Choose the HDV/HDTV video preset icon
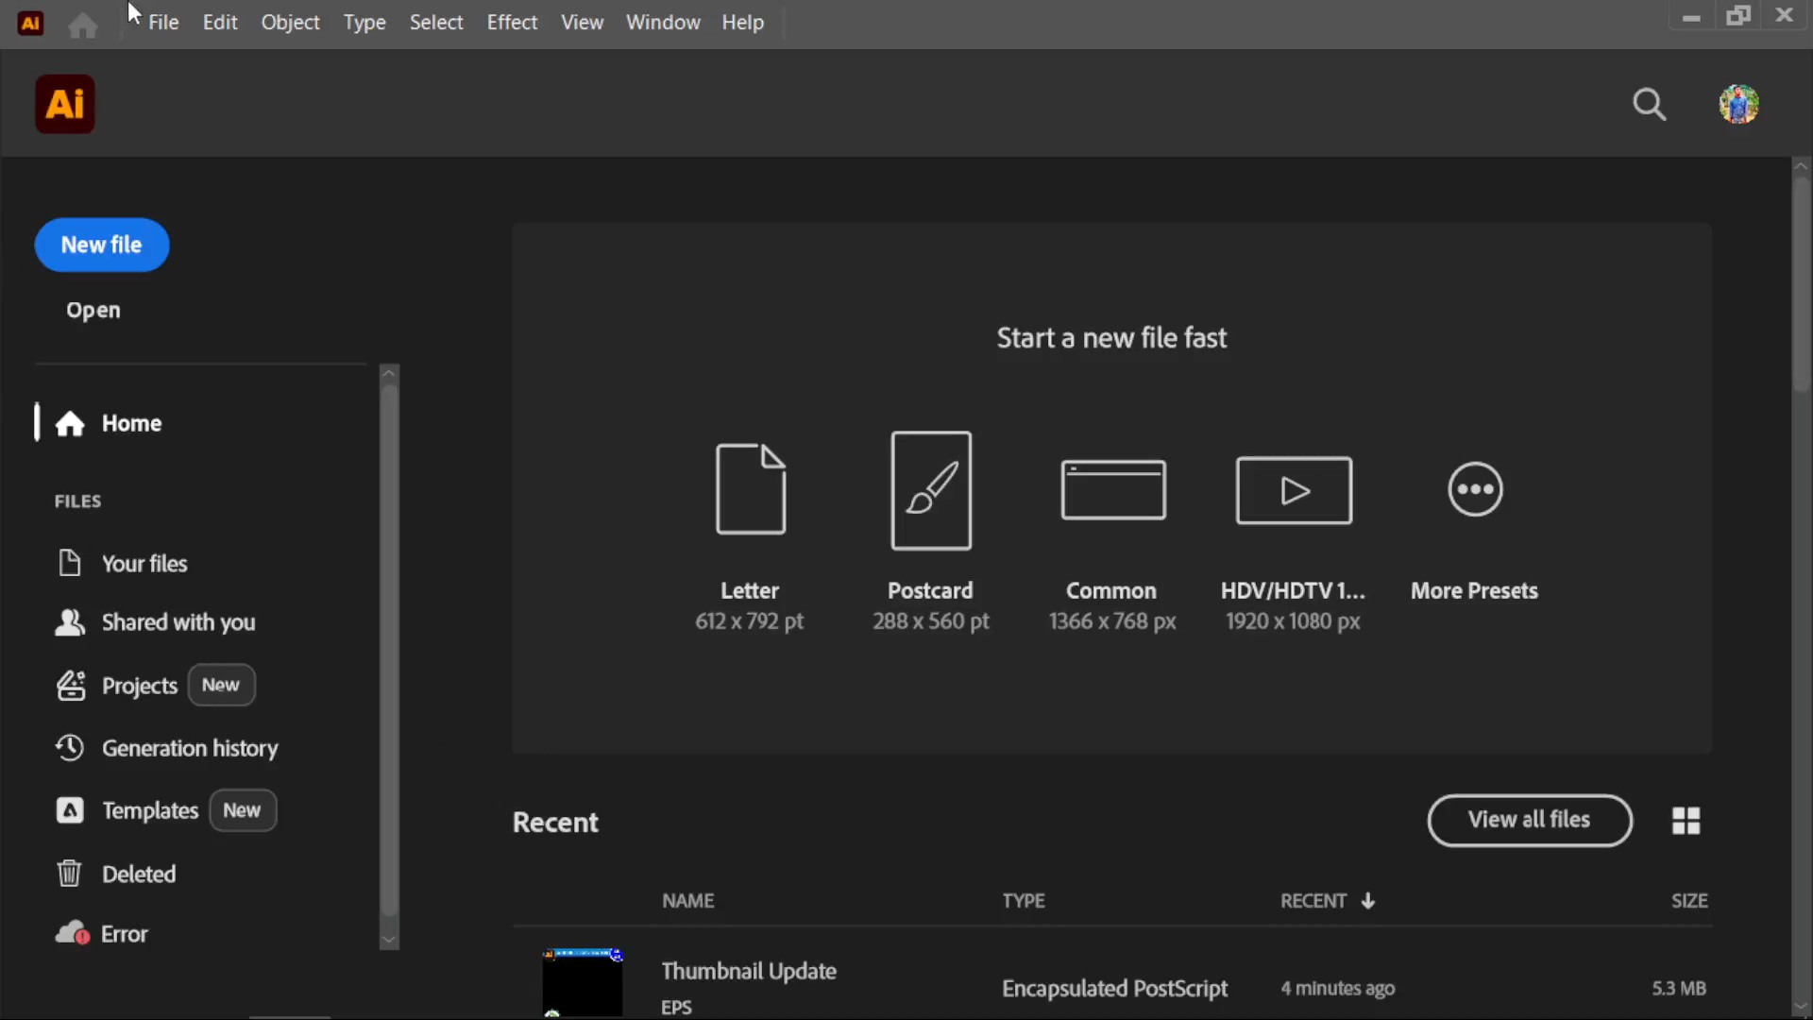 tap(1294, 490)
